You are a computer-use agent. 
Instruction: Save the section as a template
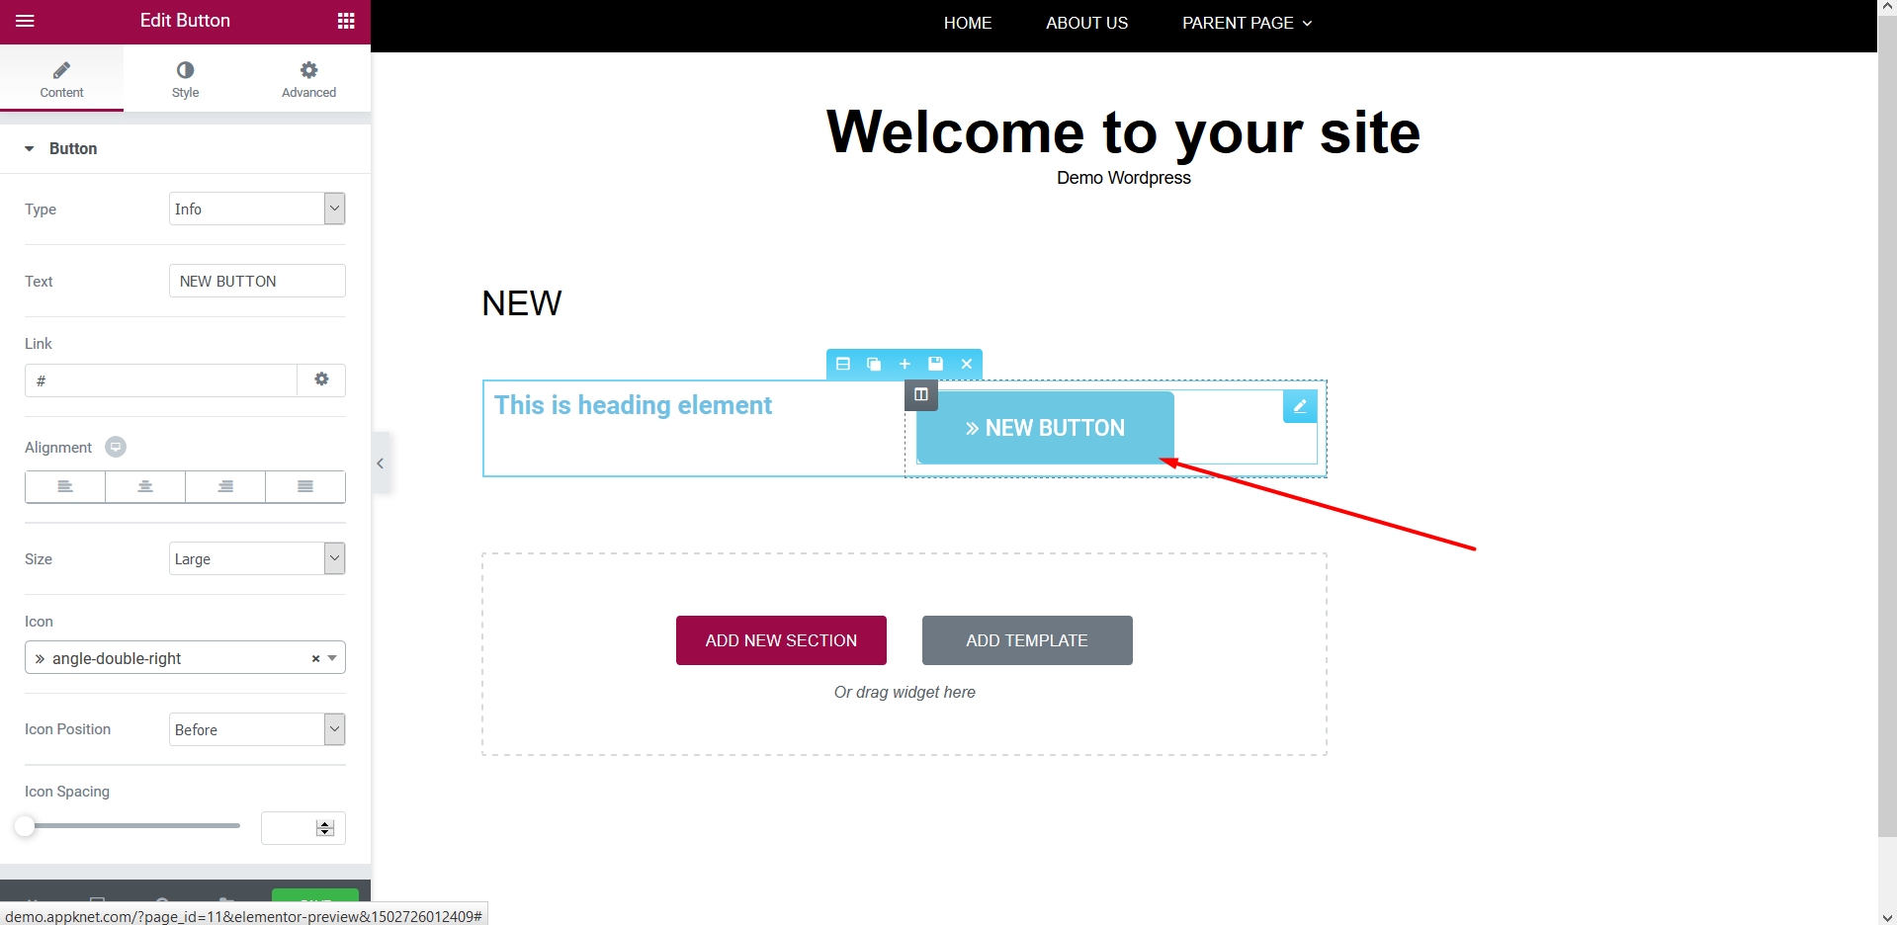[x=935, y=364]
